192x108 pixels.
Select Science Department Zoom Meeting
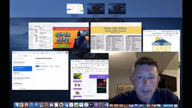pos(22,79)
